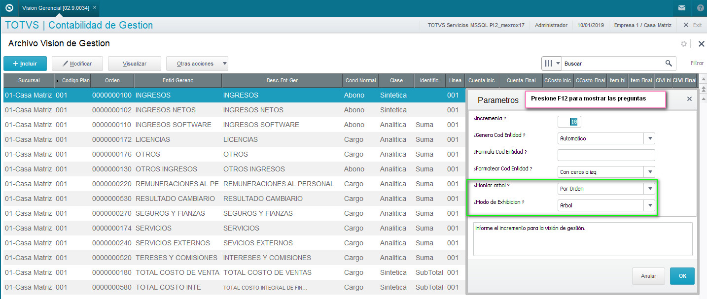Click the Filtrar link
The width and height of the screenshot is (707, 299).
point(697,64)
